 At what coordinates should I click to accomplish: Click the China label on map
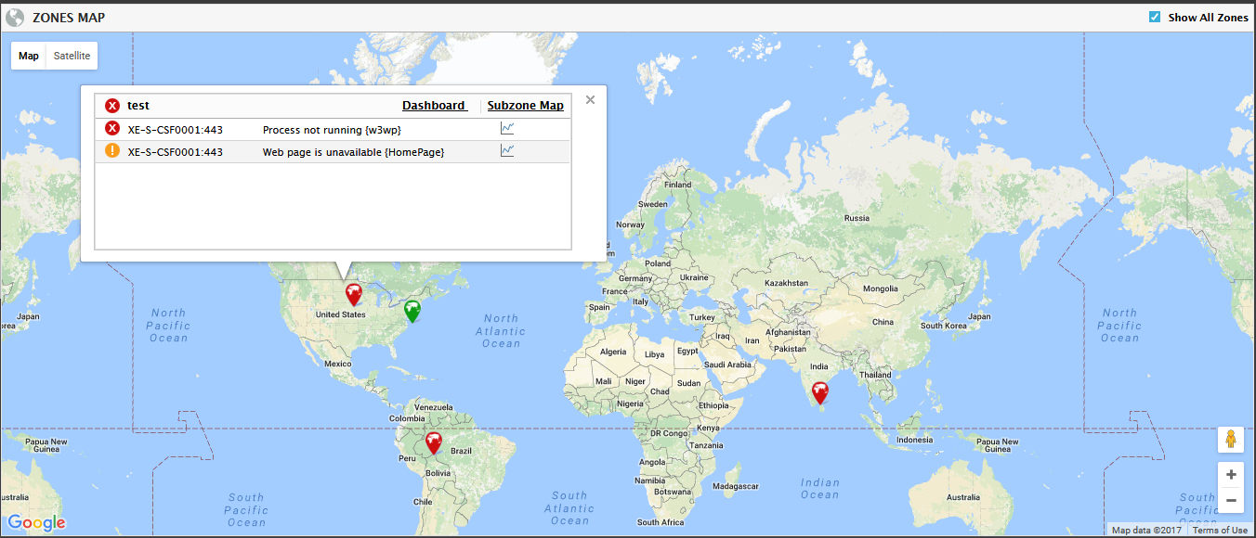tap(883, 322)
